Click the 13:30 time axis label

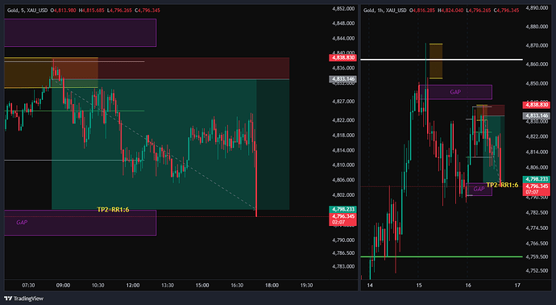click(168, 285)
